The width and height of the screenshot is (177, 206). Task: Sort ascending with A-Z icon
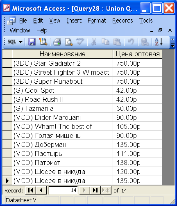pos(159,41)
